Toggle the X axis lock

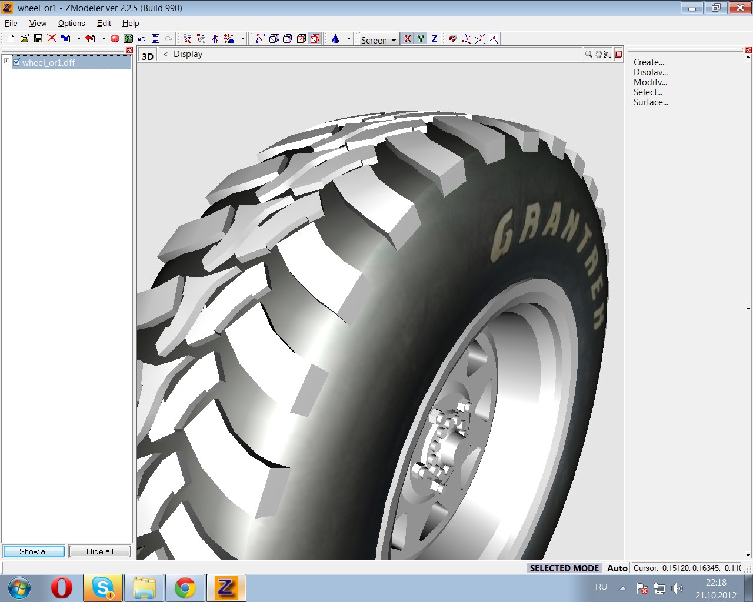[x=407, y=39]
